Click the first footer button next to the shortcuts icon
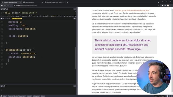Image resolution: width=173 pixels, height=97 pixels. click(4, 96)
